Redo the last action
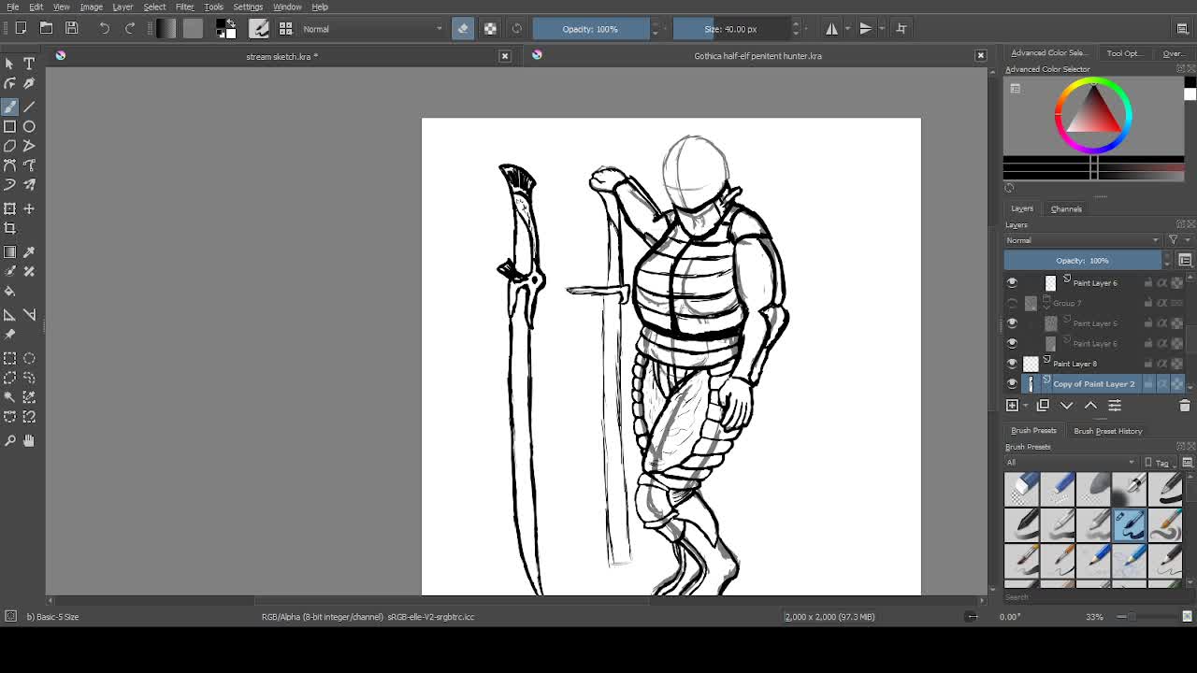 point(130,29)
